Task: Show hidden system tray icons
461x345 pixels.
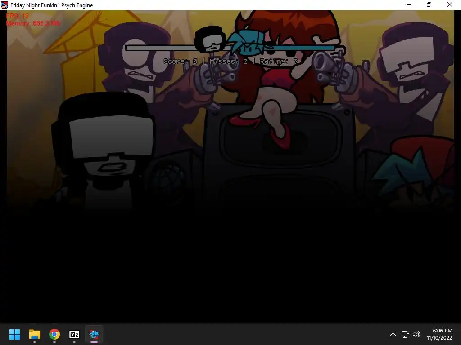Action: coord(393,334)
